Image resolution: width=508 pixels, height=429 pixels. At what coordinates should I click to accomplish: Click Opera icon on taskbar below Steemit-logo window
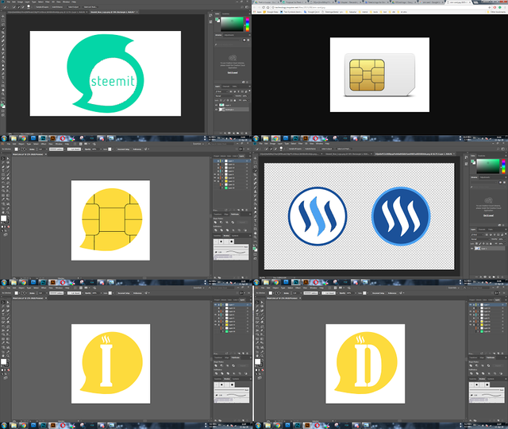[62, 138]
